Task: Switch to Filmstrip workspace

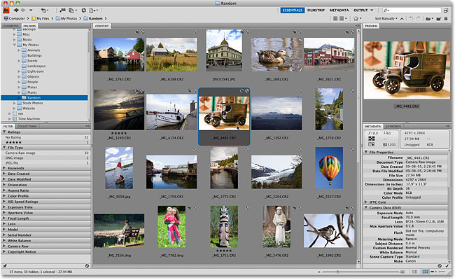Action: click(316, 10)
